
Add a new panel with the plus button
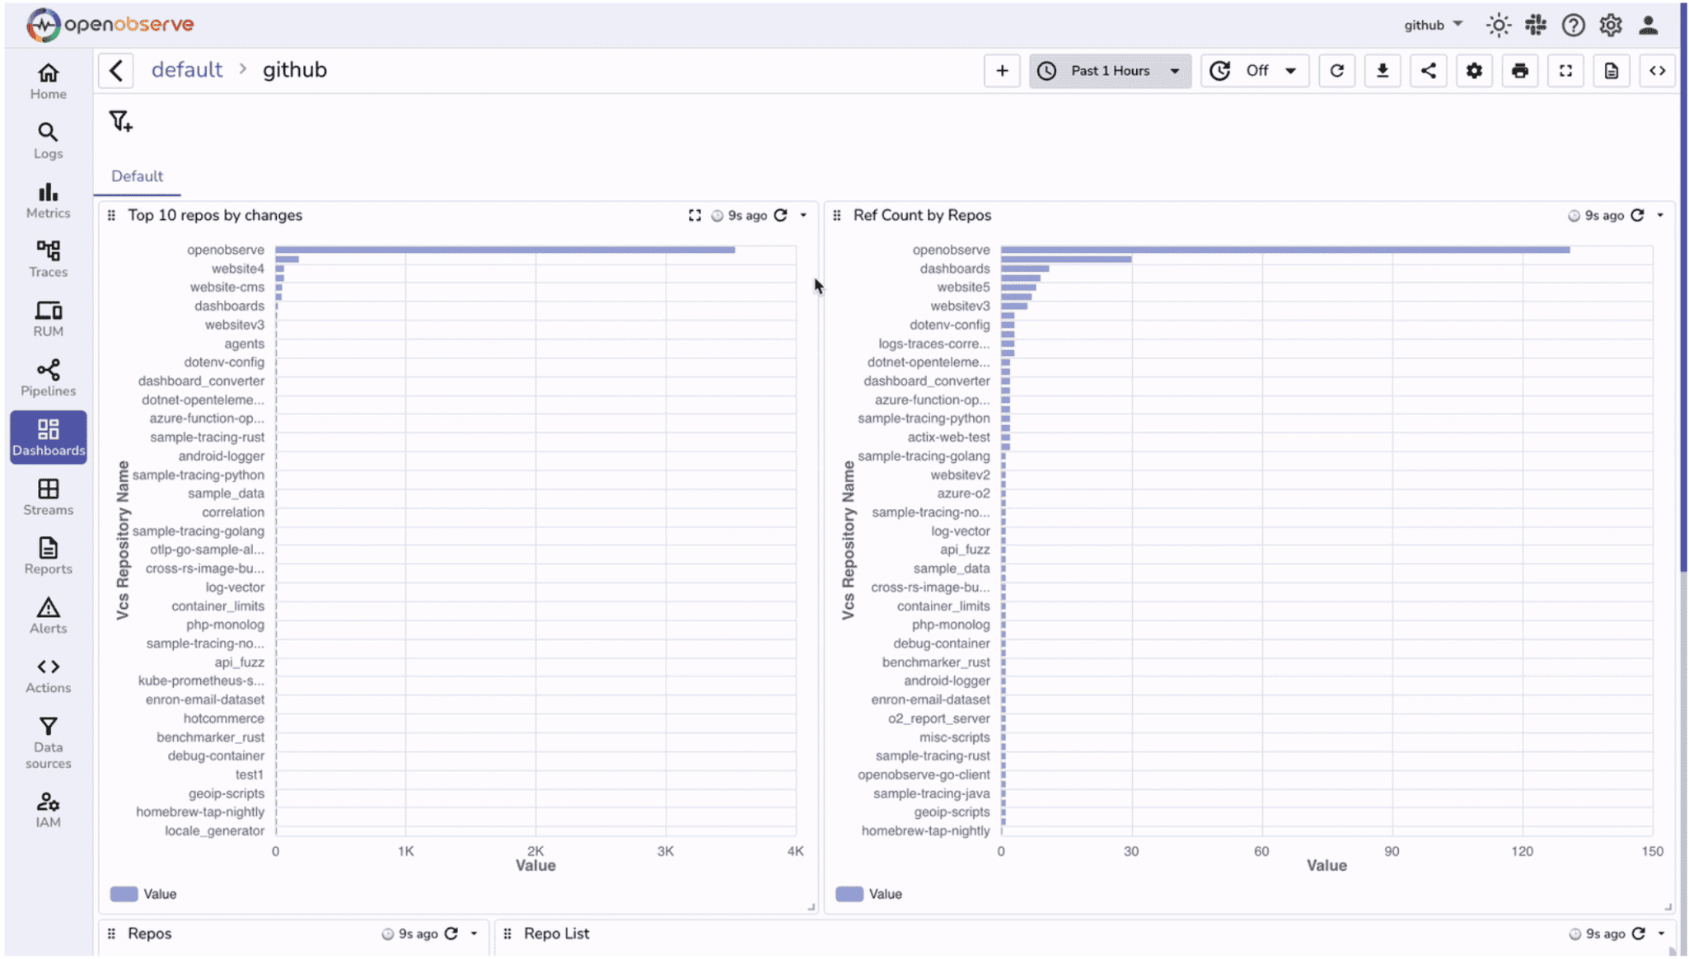pyautogui.click(x=1002, y=71)
